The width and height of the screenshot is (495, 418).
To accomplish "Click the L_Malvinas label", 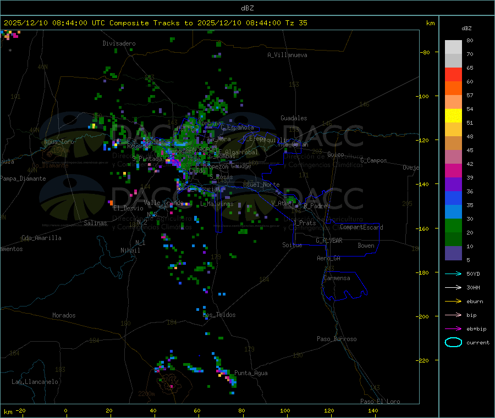I will pos(217,204).
